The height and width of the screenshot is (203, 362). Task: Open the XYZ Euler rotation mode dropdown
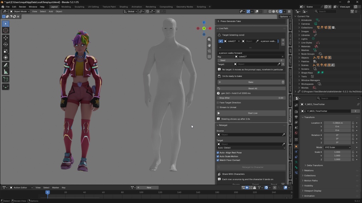coord(337,147)
